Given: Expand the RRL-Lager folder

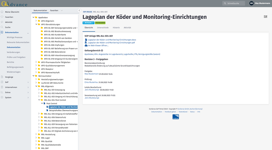Looking at the screenshot, I should click(36, 138).
